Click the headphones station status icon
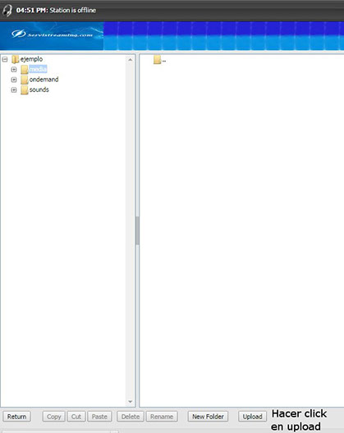The height and width of the screenshot is (433, 344). coord(7,11)
